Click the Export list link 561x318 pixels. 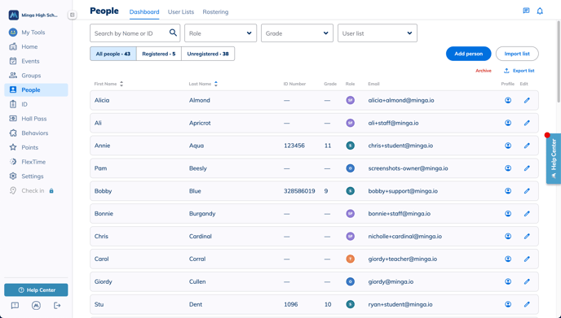[x=519, y=71]
